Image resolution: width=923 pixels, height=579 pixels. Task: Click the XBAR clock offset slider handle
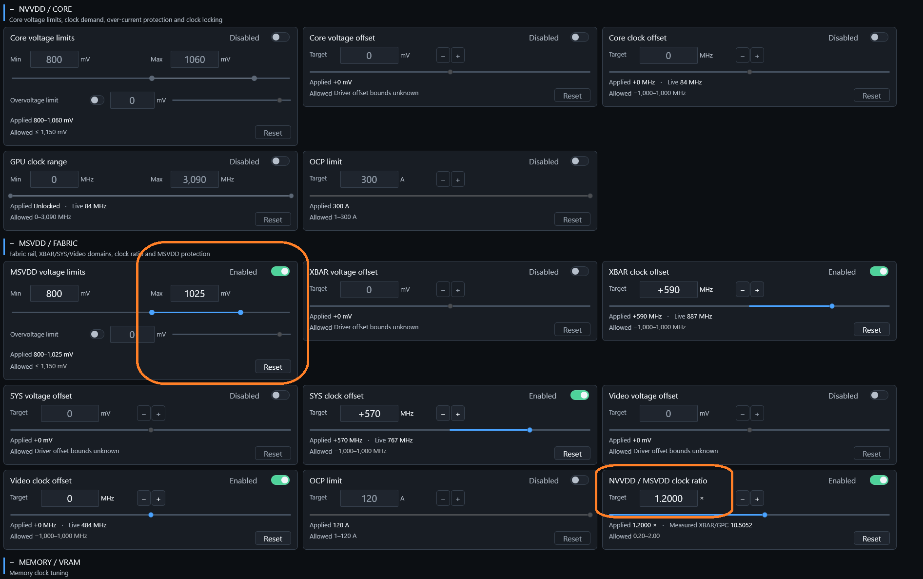[x=832, y=306]
